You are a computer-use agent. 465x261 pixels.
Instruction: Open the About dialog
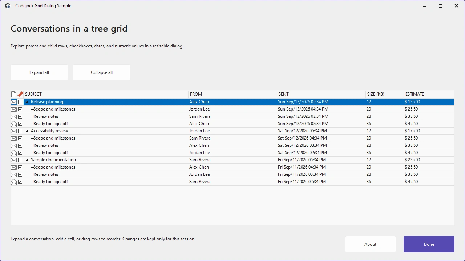[x=371, y=244]
